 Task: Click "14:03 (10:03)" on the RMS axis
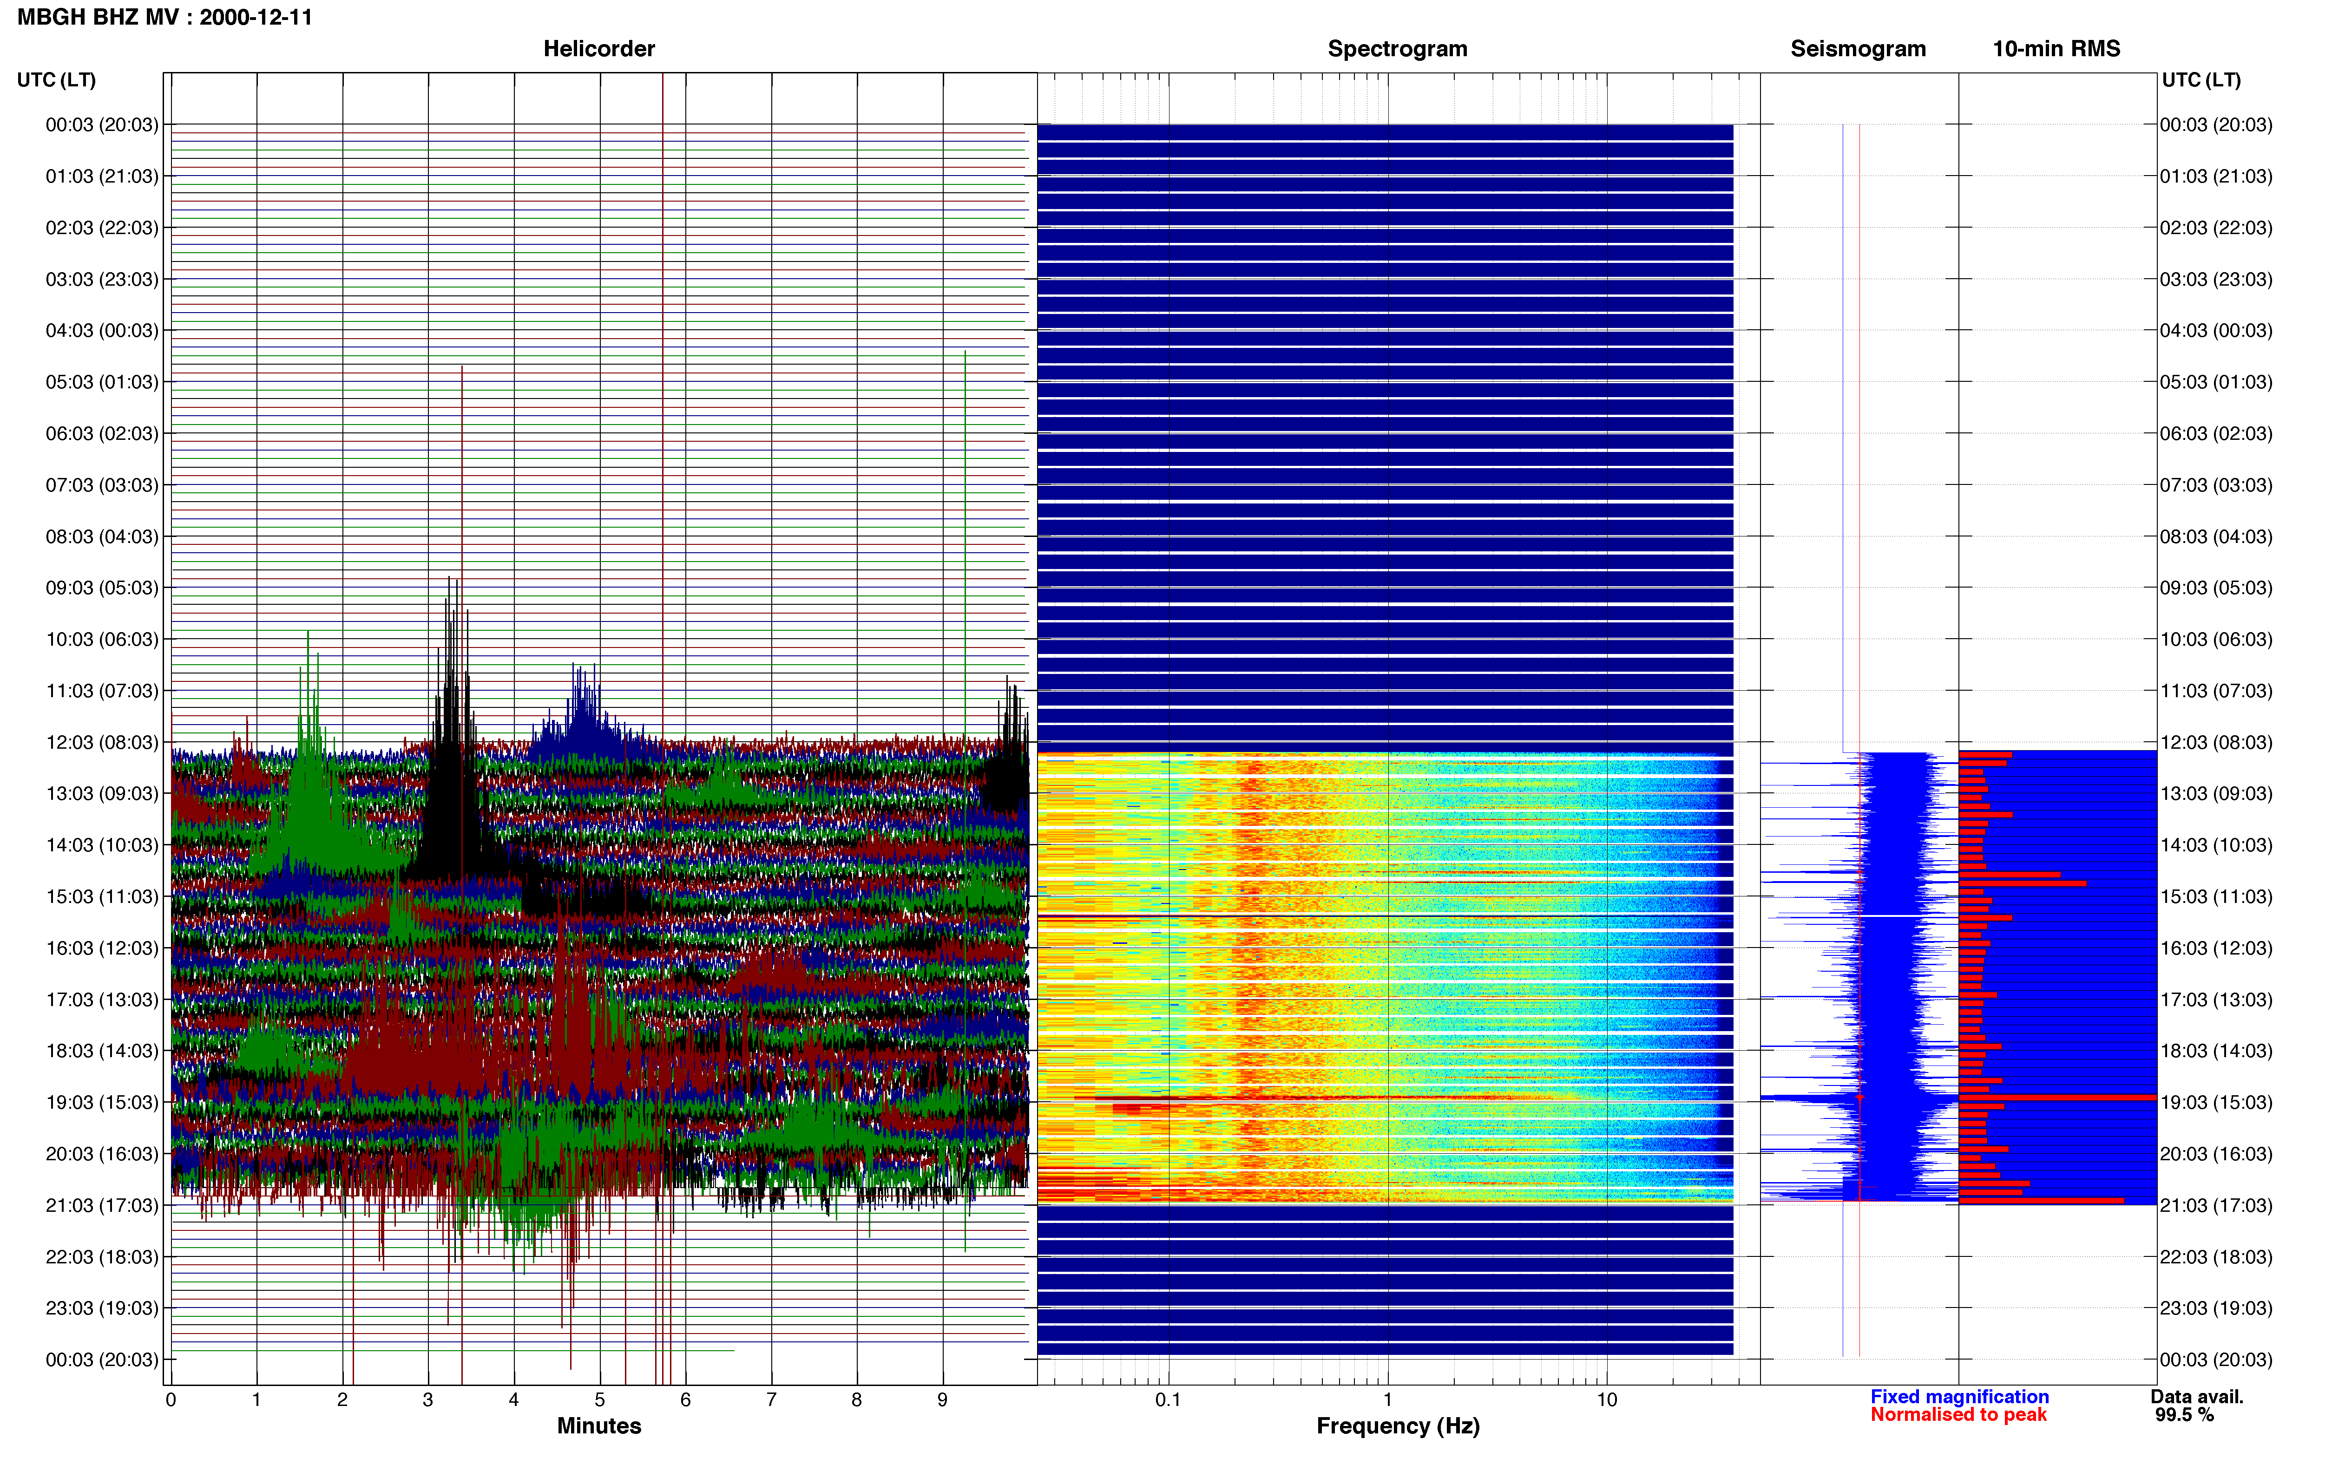click(2216, 845)
